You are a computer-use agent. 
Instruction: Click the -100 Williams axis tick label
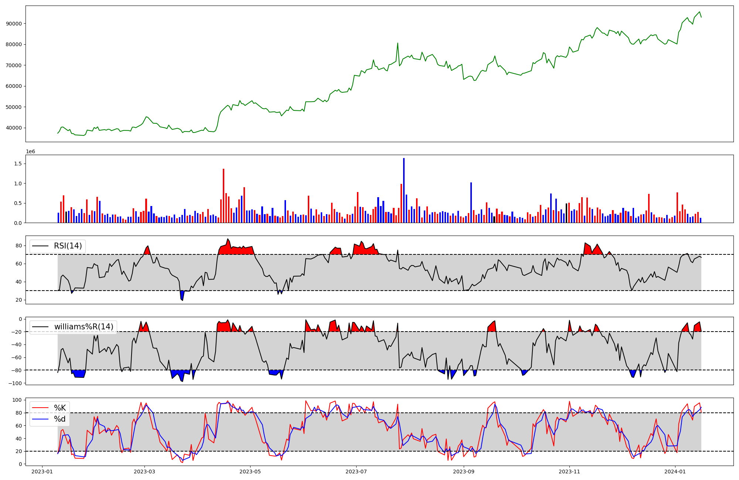pos(15,383)
